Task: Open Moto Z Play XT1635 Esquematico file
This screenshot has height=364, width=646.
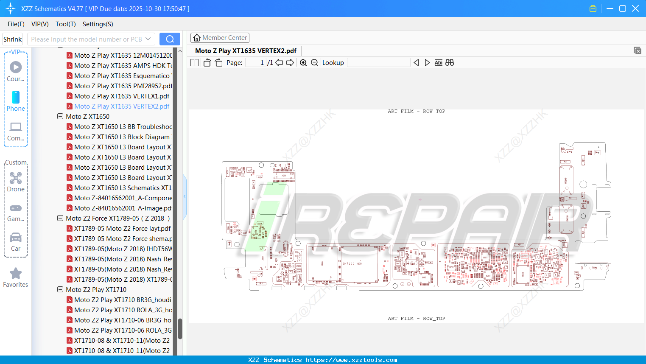Action: [x=123, y=76]
